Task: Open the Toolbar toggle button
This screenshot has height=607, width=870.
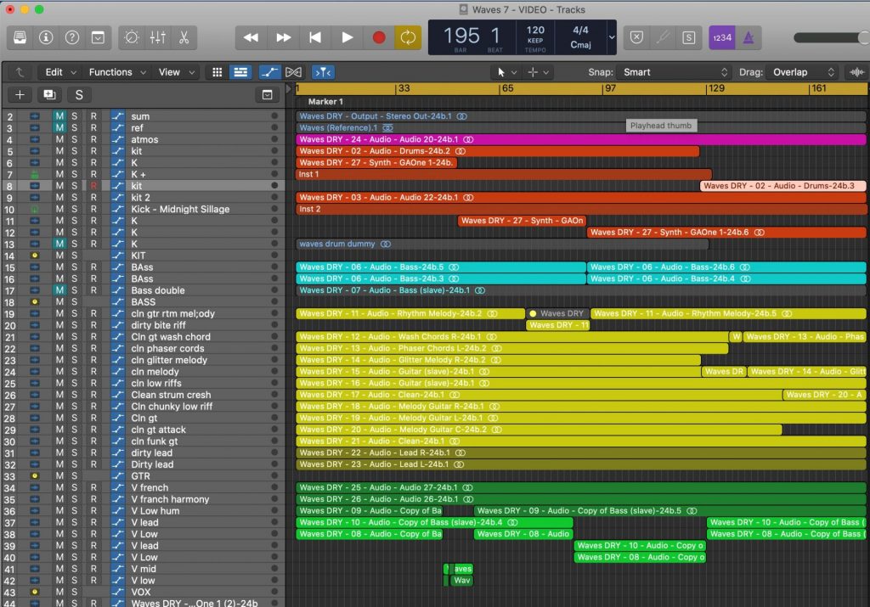Action: 99,37
